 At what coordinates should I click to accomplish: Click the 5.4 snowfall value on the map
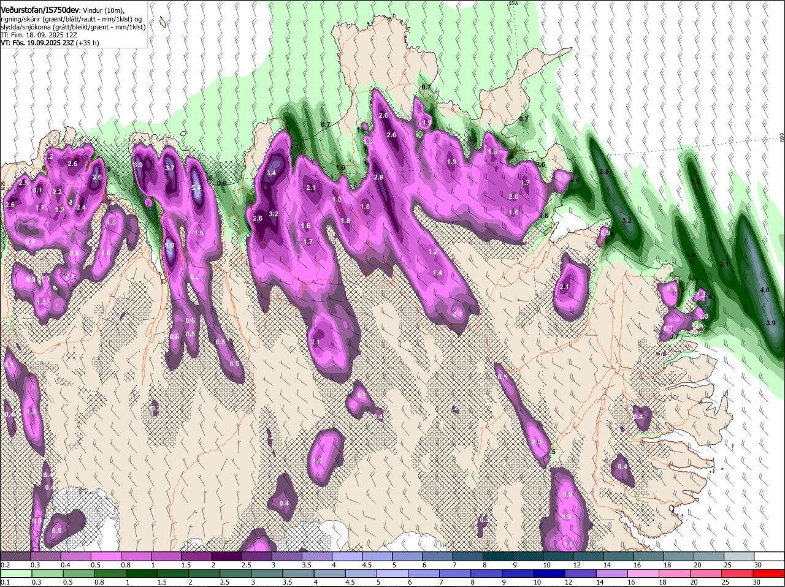(x=196, y=188)
